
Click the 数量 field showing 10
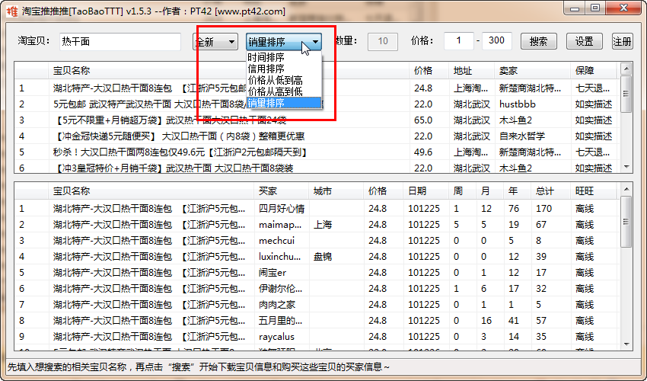point(383,41)
